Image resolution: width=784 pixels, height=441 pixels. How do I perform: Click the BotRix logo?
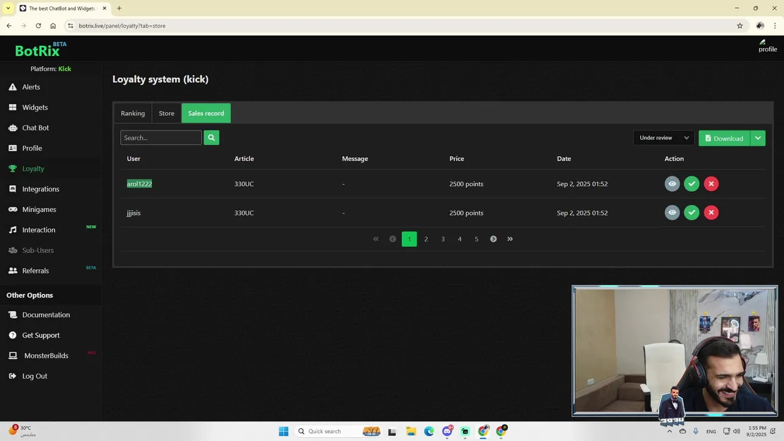[x=40, y=50]
